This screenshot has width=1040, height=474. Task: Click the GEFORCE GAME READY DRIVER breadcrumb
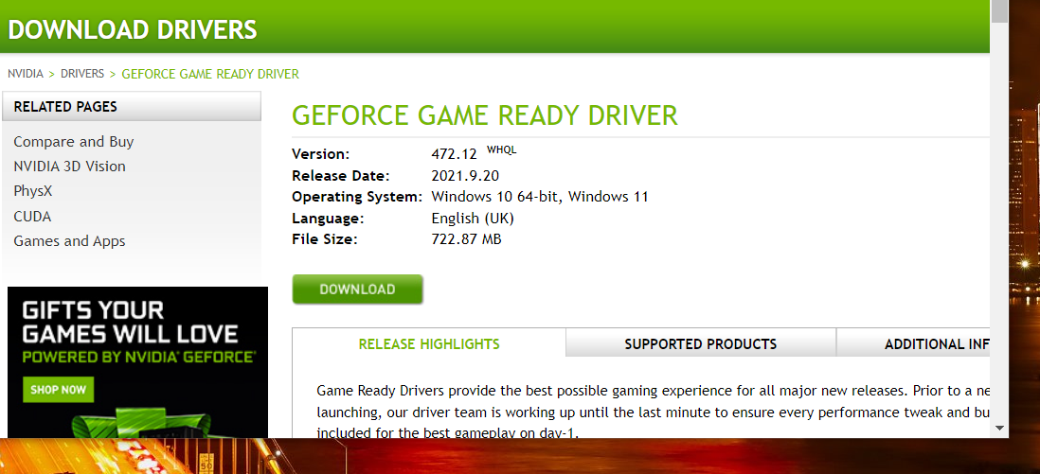click(210, 74)
